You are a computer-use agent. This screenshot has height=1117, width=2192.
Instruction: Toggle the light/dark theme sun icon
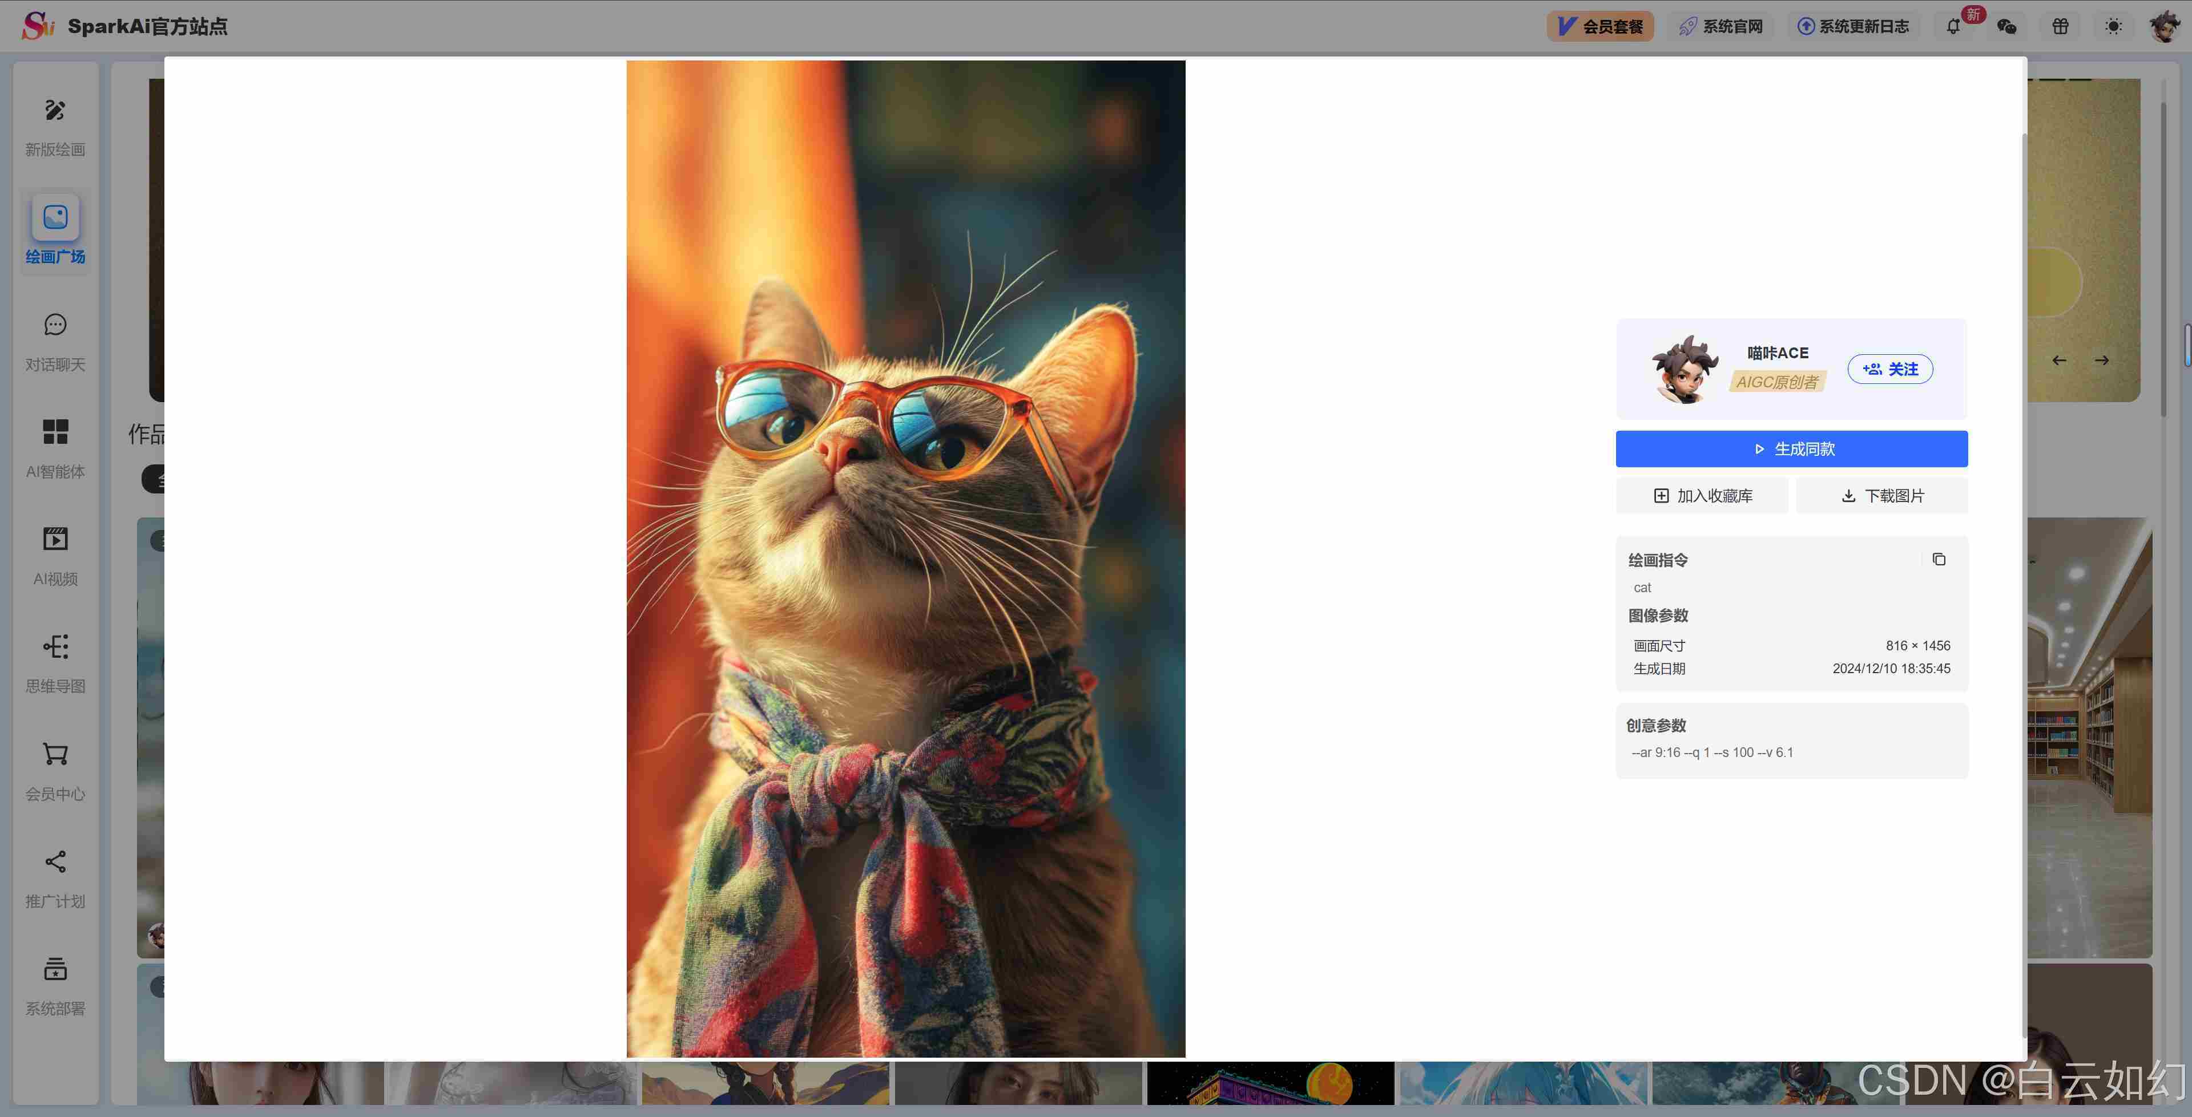[2113, 26]
